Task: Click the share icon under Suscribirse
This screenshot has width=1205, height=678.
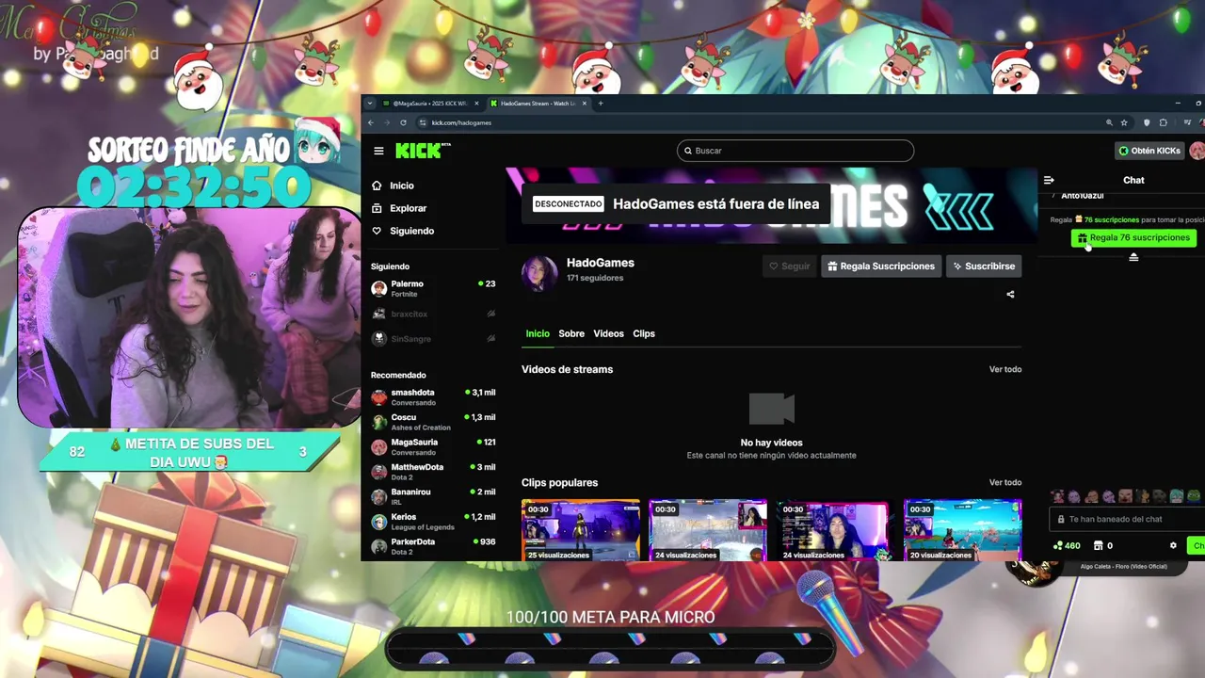Action: coord(1010,294)
